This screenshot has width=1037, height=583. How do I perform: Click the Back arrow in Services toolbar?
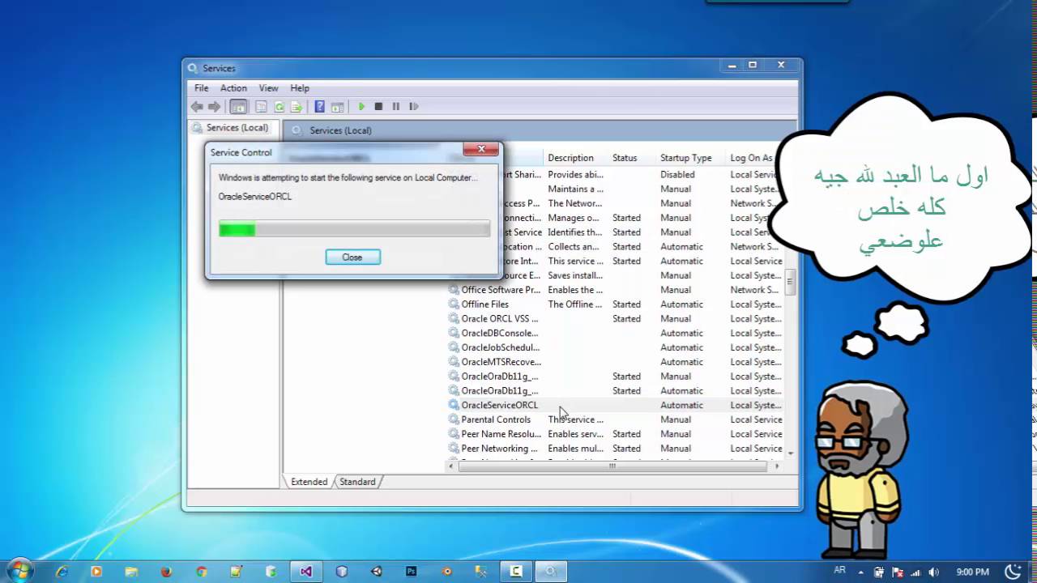click(197, 106)
